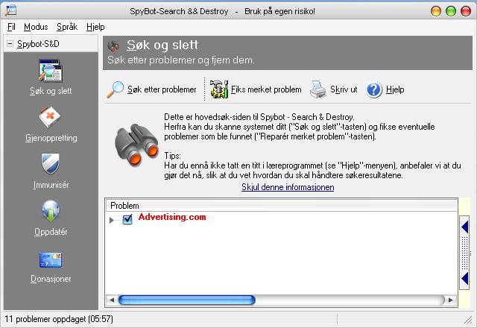477x328 pixels.
Task: Click the large binoculars information image
Action: click(x=136, y=145)
